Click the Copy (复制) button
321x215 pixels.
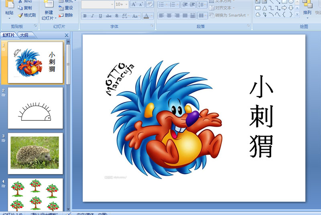coord(25,8)
